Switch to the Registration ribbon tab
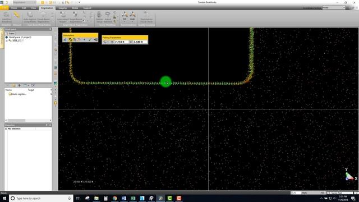Viewport: 359px width, 202px height. [x=47, y=8]
